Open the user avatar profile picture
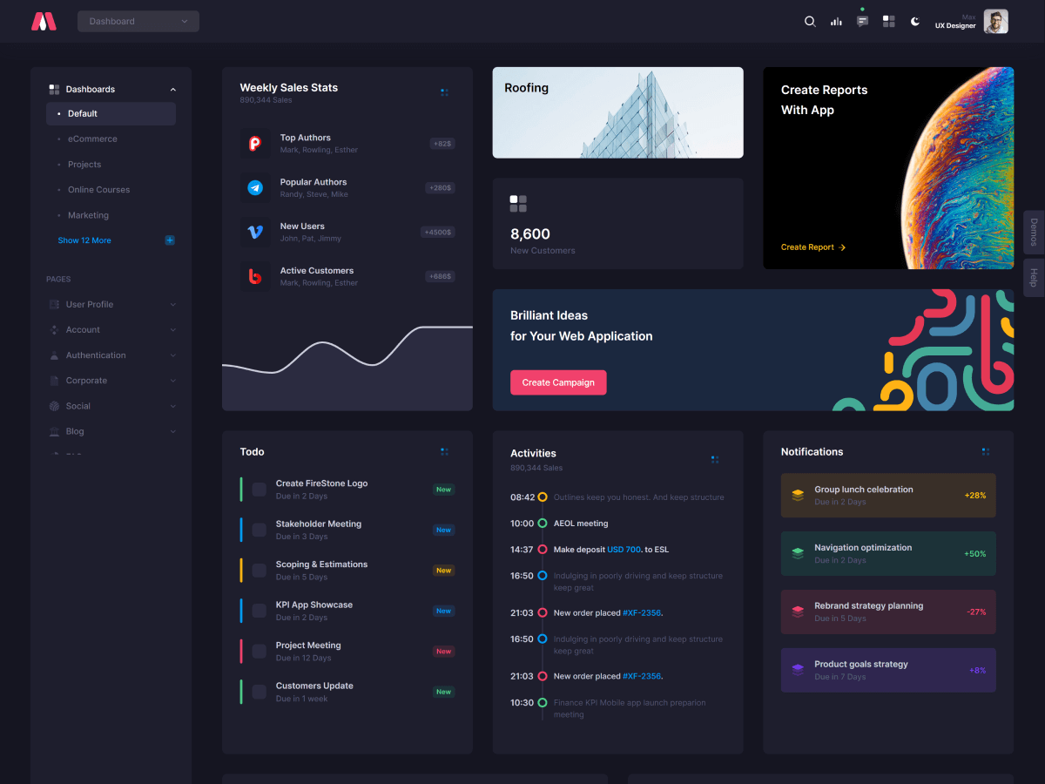The width and height of the screenshot is (1045, 784). click(x=995, y=22)
